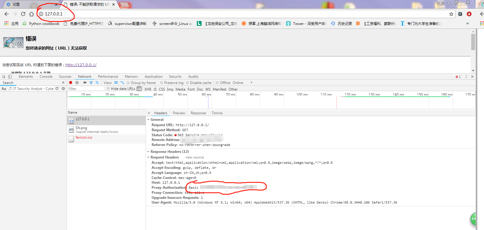Image resolution: width=484 pixels, height=230 pixels.
Task: Open the request Timing tab
Action: pyautogui.click(x=217, y=113)
